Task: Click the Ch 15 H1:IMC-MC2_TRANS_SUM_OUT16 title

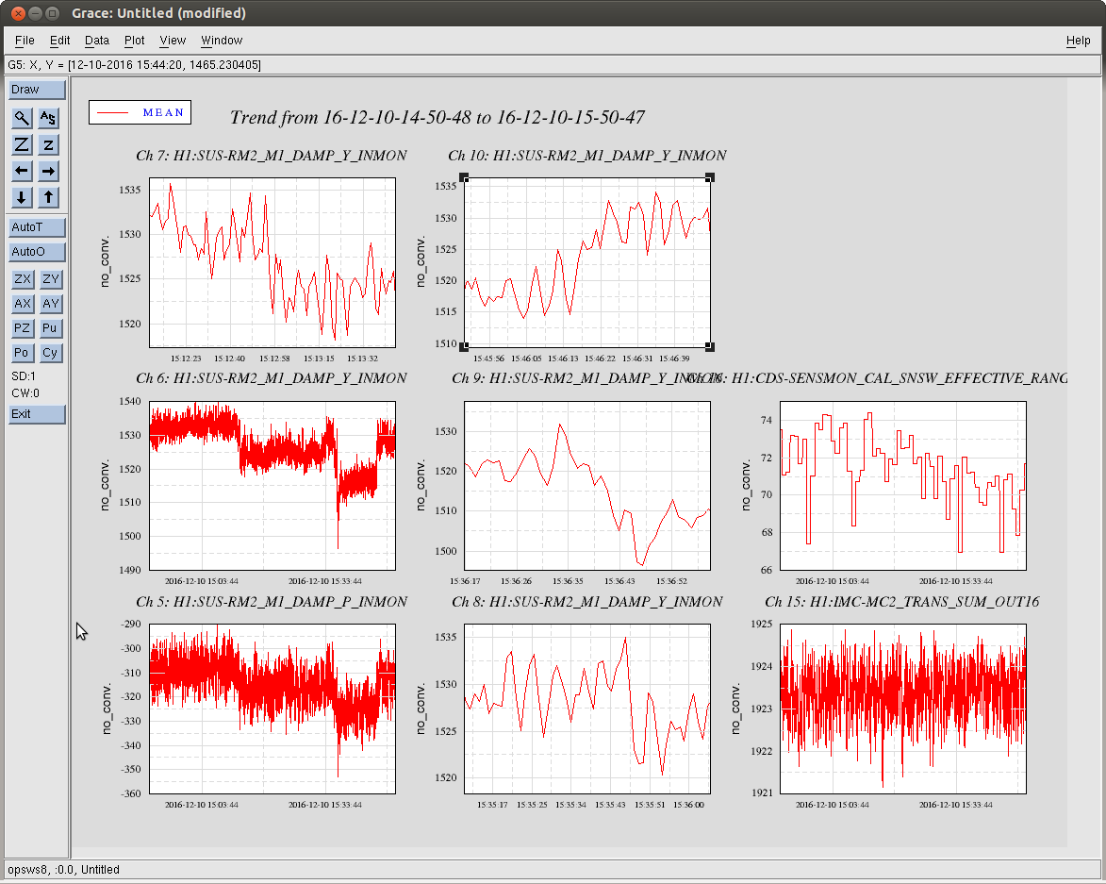Action: coord(902,602)
